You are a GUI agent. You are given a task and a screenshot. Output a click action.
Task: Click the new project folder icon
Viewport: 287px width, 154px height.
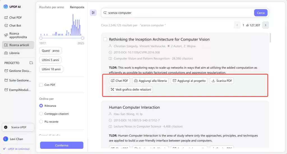[31, 63]
